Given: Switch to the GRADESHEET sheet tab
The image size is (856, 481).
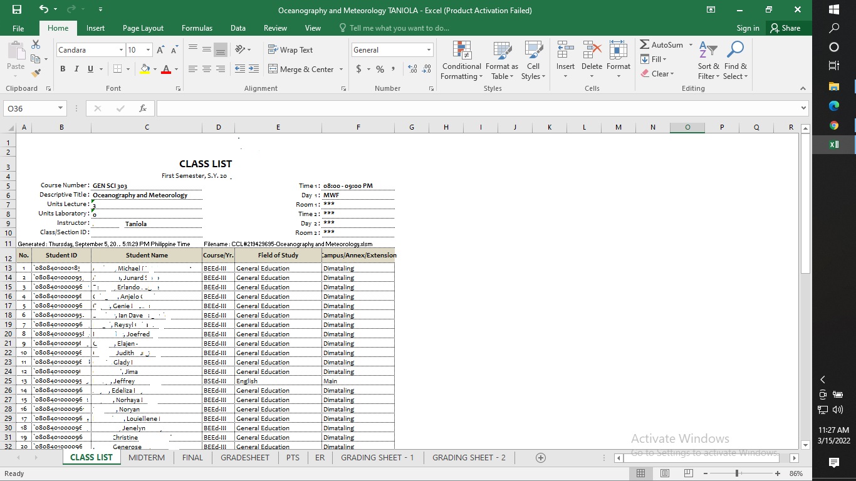Looking at the screenshot, I should (x=245, y=458).
